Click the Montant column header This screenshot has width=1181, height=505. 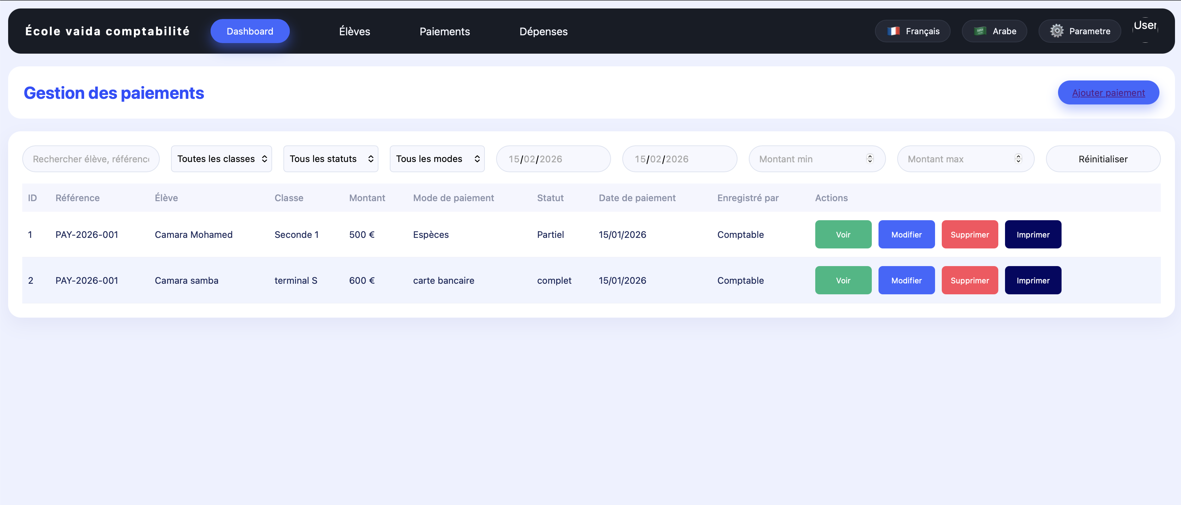pos(367,198)
